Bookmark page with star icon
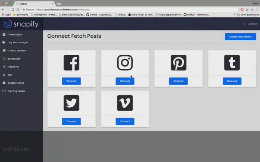The width and height of the screenshot is (260, 162). click(x=247, y=10)
